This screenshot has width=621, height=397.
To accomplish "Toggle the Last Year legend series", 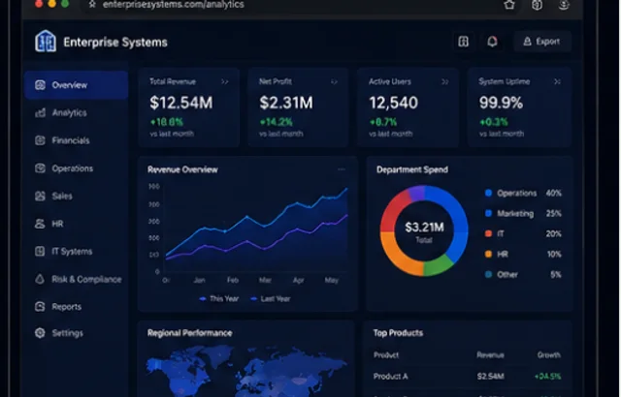I will pos(271,298).
